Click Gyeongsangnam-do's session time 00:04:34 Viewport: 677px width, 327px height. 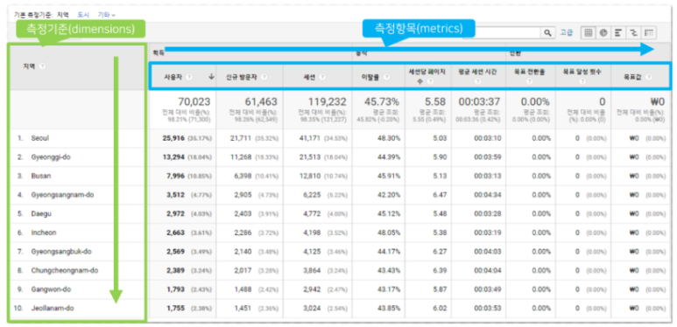(487, 195)
